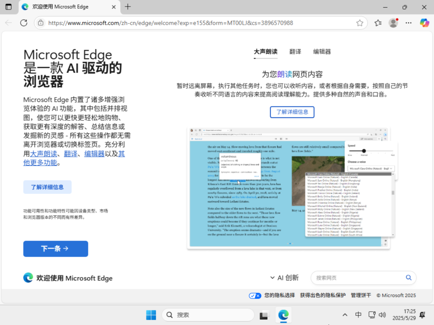Open a new tab with plus icon
This screenshot has height=325, width=434.
(x=128, y=7)
